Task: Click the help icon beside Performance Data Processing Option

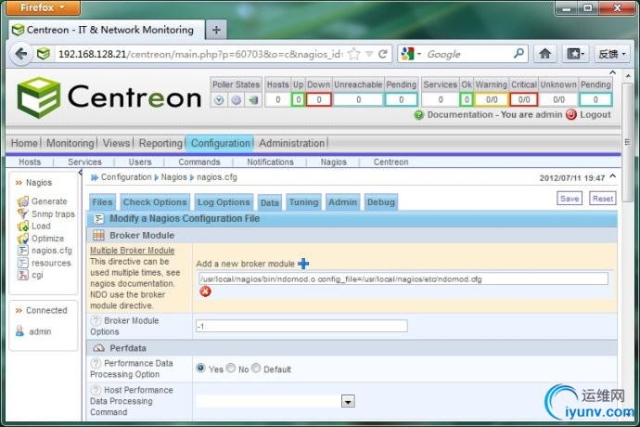Action: coord(96,363)
